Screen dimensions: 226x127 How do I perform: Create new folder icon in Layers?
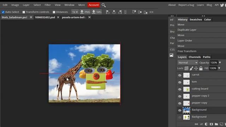pos(216,124)
